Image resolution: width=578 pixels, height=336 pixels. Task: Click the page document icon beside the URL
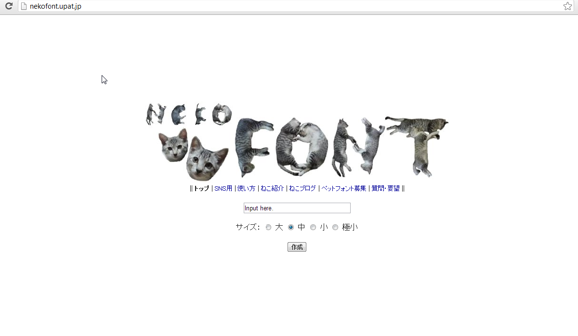(23, 6)
